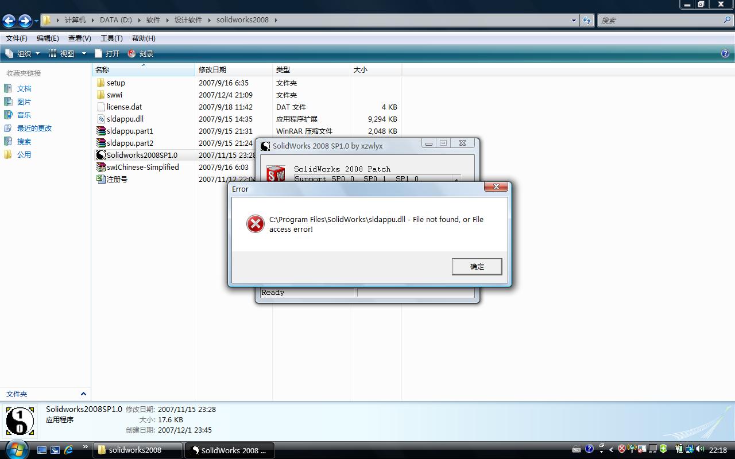Image resolution: width=735 pixels, height=459 pixels.
Task: Select the swwi folder icon
Action: pyautogui.click(x=101, y=95)
